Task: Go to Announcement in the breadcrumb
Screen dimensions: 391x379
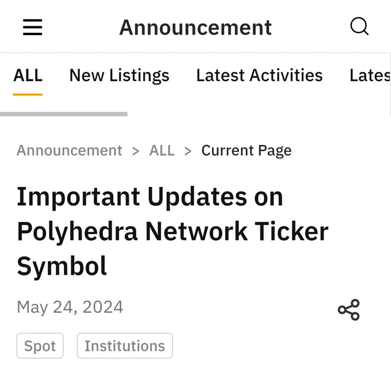Action: click(70, 150)
